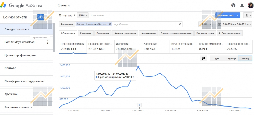Click + добавяне in the filter bar
The height and width of the screenshot is (115, 254).
point(121,24)
